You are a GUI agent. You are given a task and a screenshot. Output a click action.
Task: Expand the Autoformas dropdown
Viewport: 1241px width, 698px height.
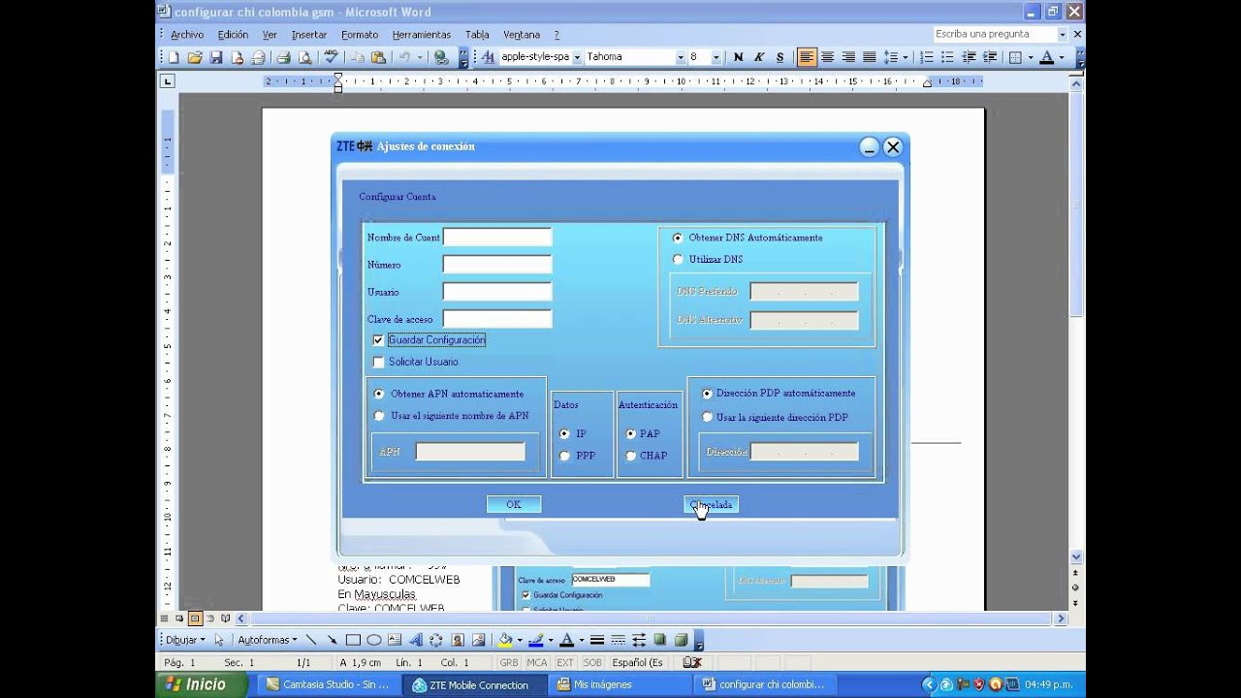(x=268, y=640)
